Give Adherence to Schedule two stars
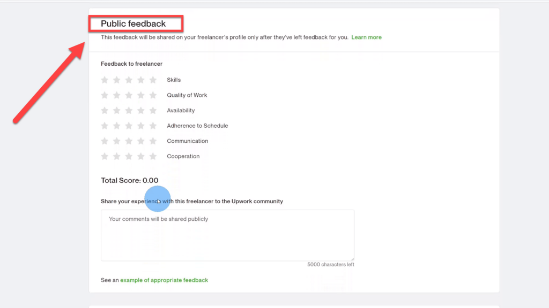This screenshot has width=549, height=308. coord(116,126)
